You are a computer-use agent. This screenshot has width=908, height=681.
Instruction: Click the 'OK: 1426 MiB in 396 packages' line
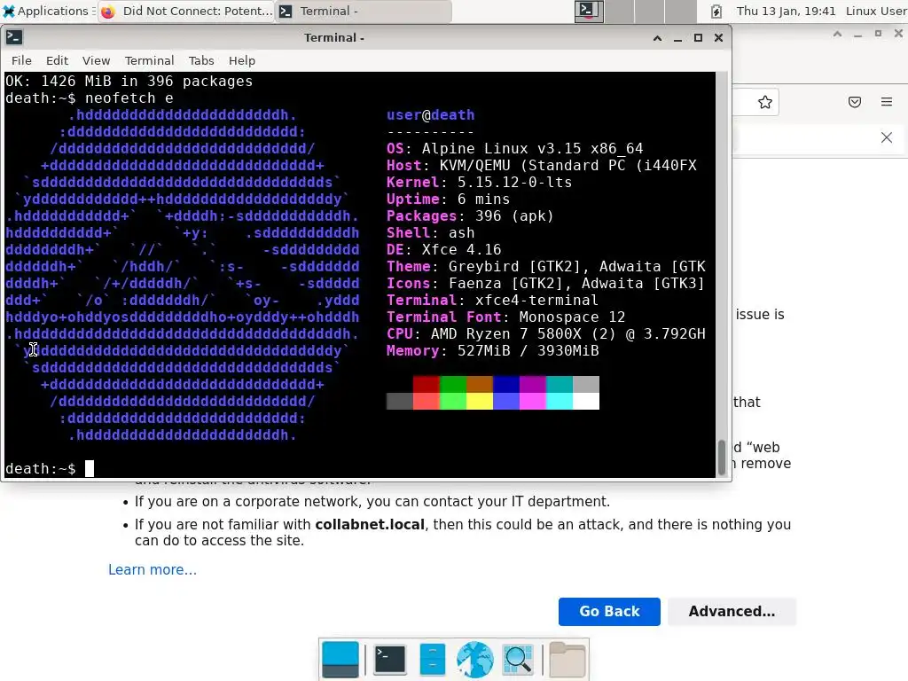129,82
